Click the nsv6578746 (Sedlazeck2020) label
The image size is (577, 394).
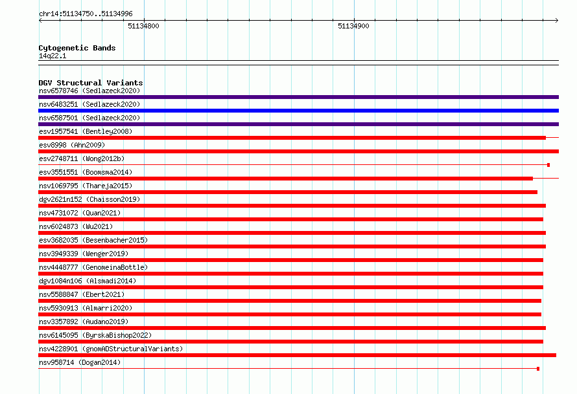(89, 91)
